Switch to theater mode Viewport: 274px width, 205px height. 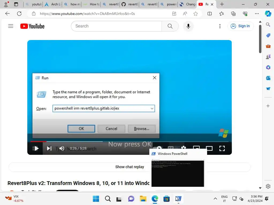[x=209, y=148]
